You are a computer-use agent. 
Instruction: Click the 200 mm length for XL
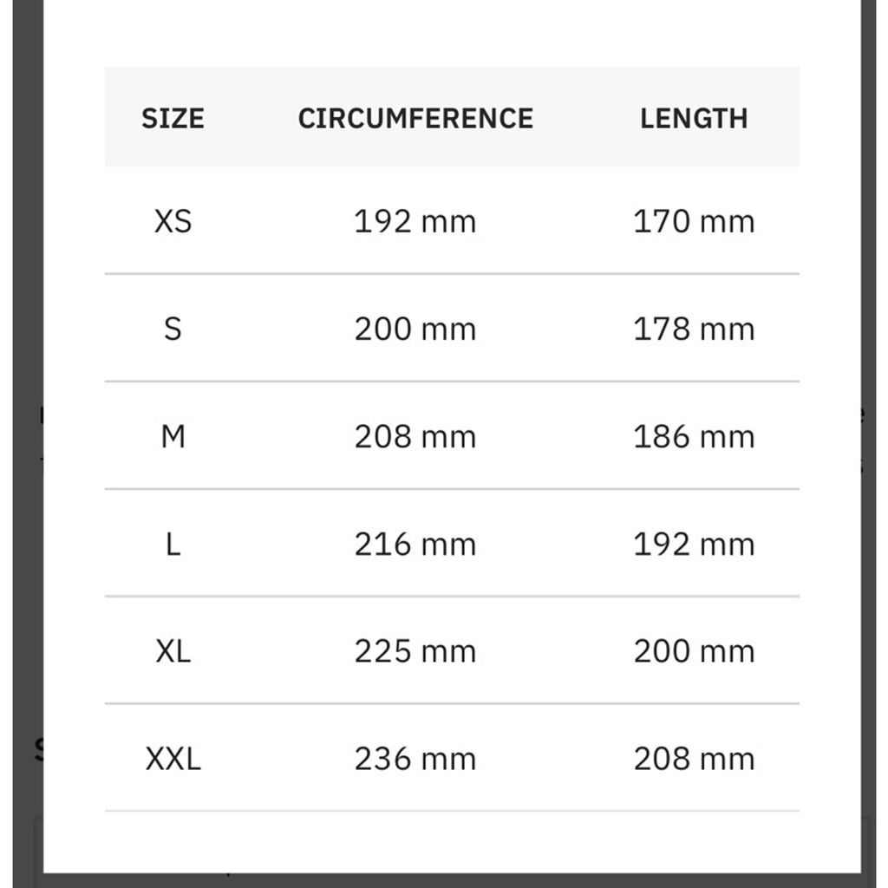coord(694,651)
